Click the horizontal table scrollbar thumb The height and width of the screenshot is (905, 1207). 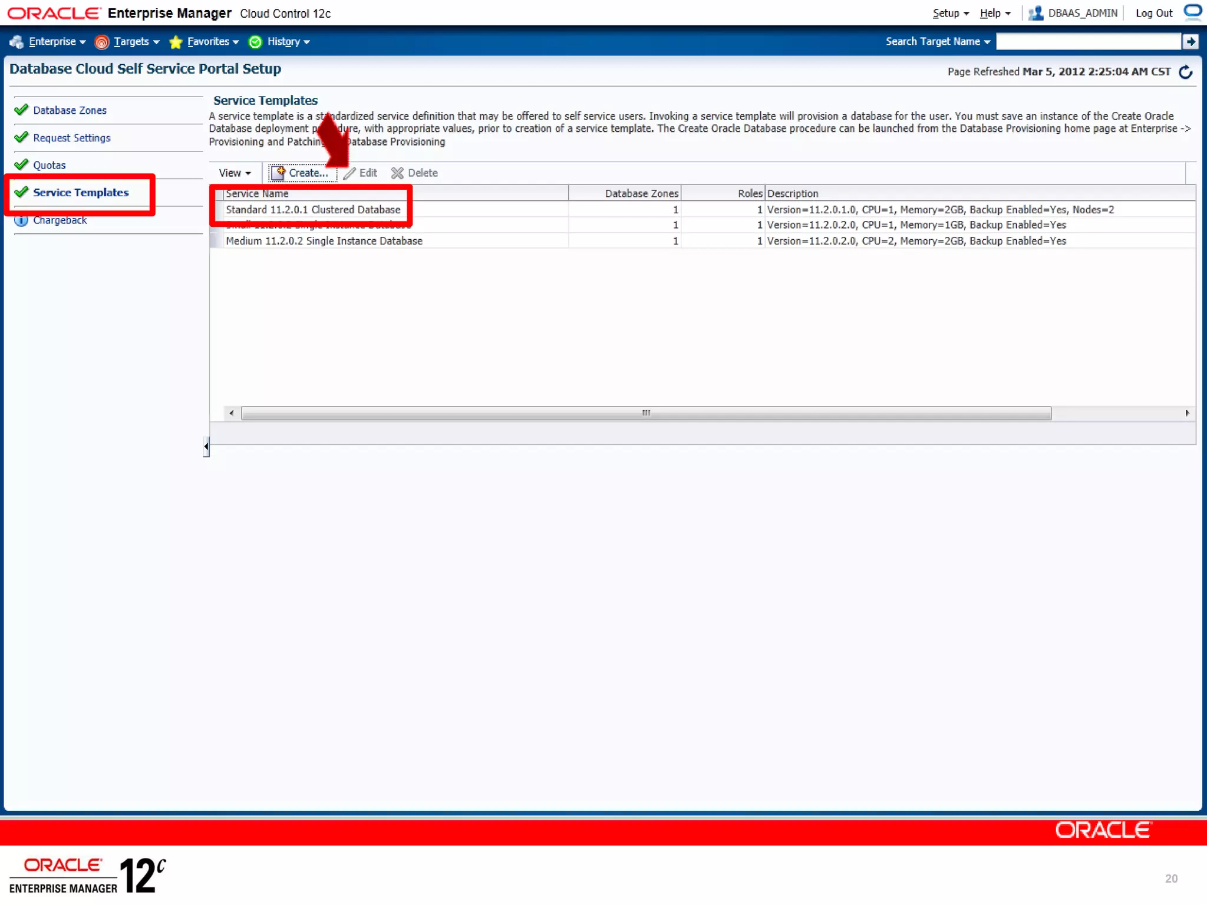coord(646,413)
